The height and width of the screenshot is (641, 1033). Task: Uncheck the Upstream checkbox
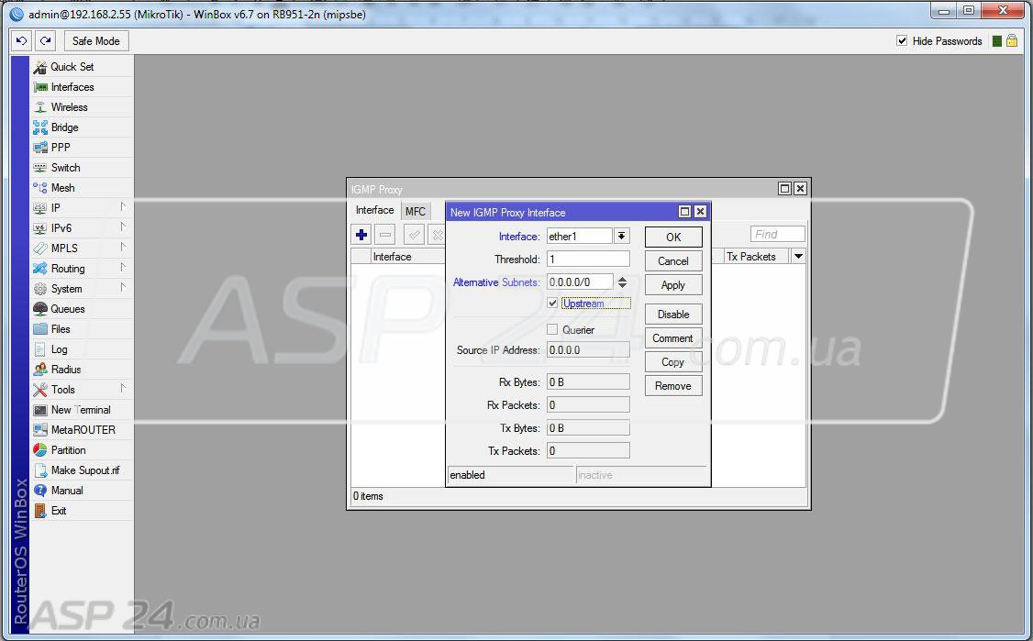(x=552, y=304)
